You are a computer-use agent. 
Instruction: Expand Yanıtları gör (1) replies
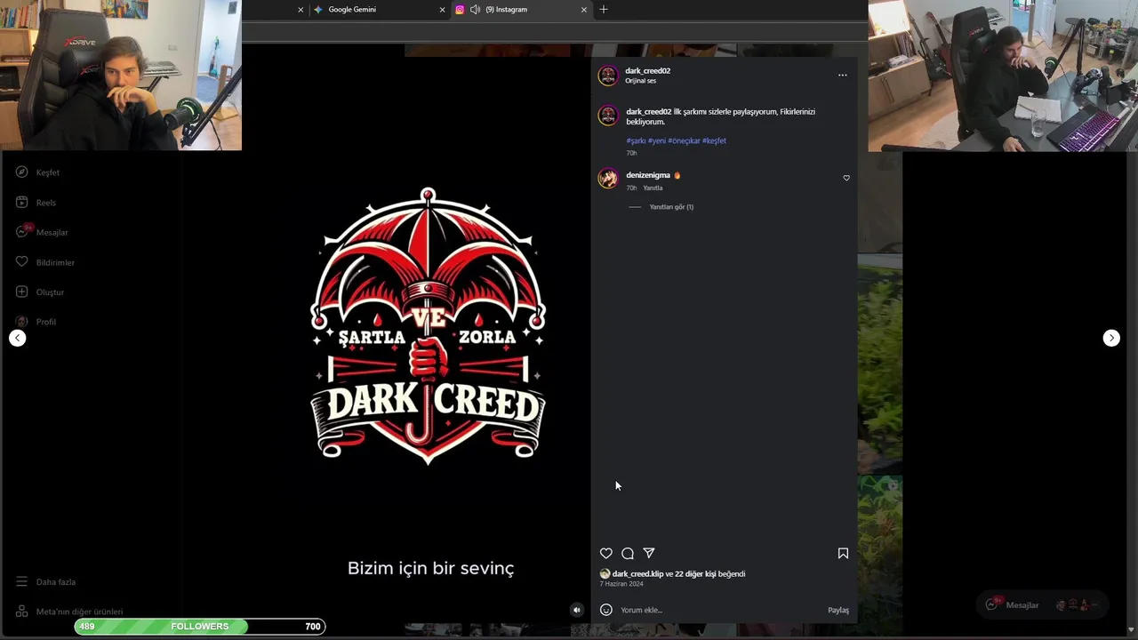(671, 207)
